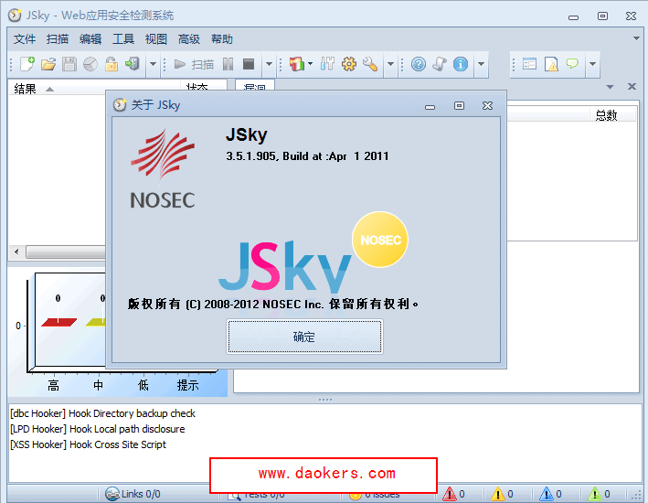The height and width of the screenshot is (503, 648).
Task: Click the green speech bubble icon
Action: click(x=572, y=63)
